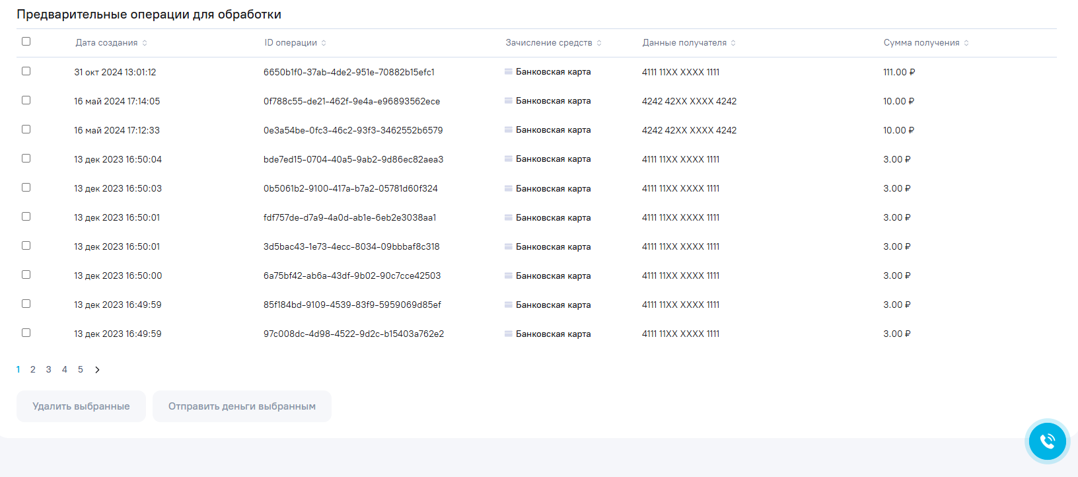1078x477 pixels.
Task: Click sort icon next to Сумма получения
Action: click(966, 43)
